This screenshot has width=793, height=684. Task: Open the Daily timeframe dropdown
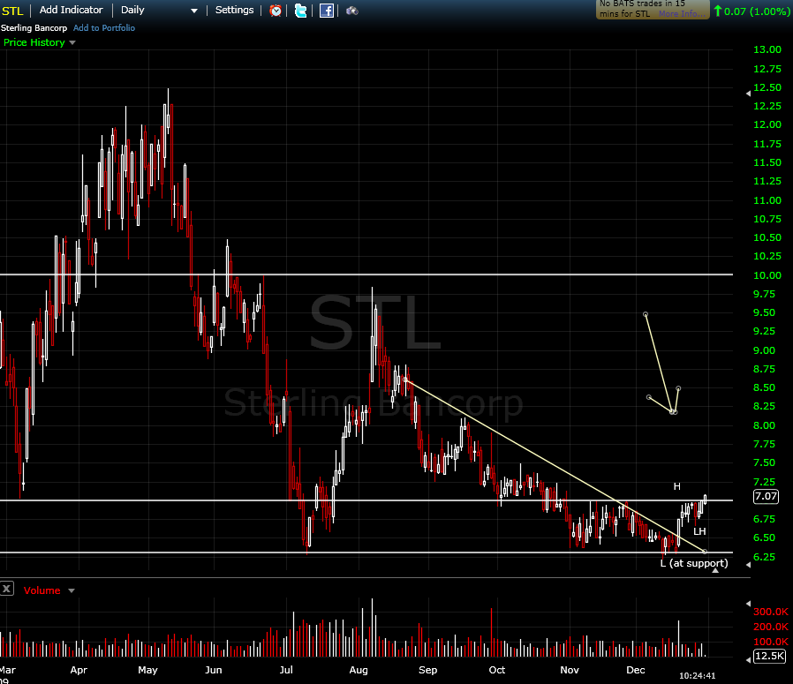(x=159, y=10)
